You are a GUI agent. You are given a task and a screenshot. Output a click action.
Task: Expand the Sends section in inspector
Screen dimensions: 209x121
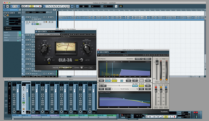tap(12, 38)
